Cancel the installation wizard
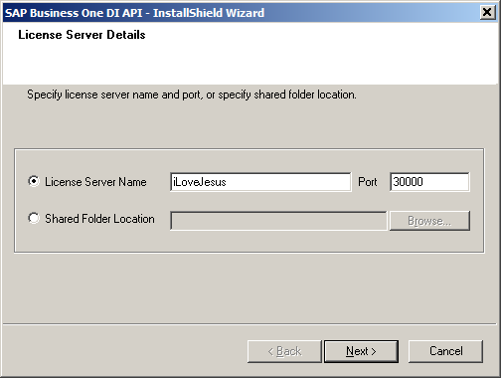Viewport: 501px width, 378px height. click(446, 351)
